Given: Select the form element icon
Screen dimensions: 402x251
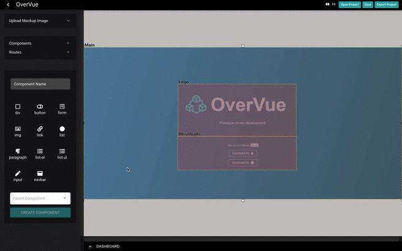Looking at the screenshot, I should 62,107.
